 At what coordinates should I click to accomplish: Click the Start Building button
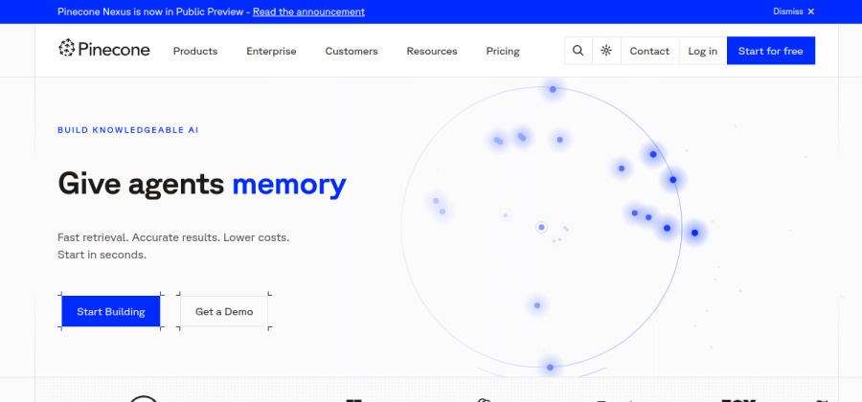tap(111, 311)
